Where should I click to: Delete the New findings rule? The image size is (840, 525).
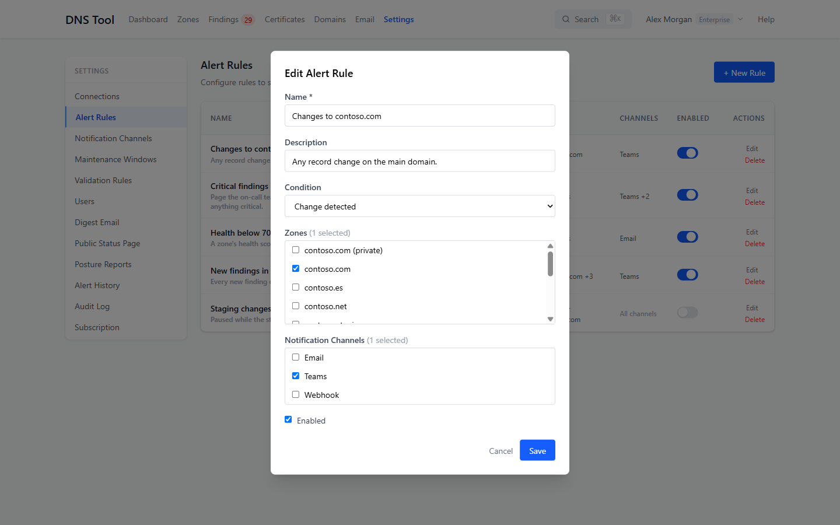pos(755,282)
